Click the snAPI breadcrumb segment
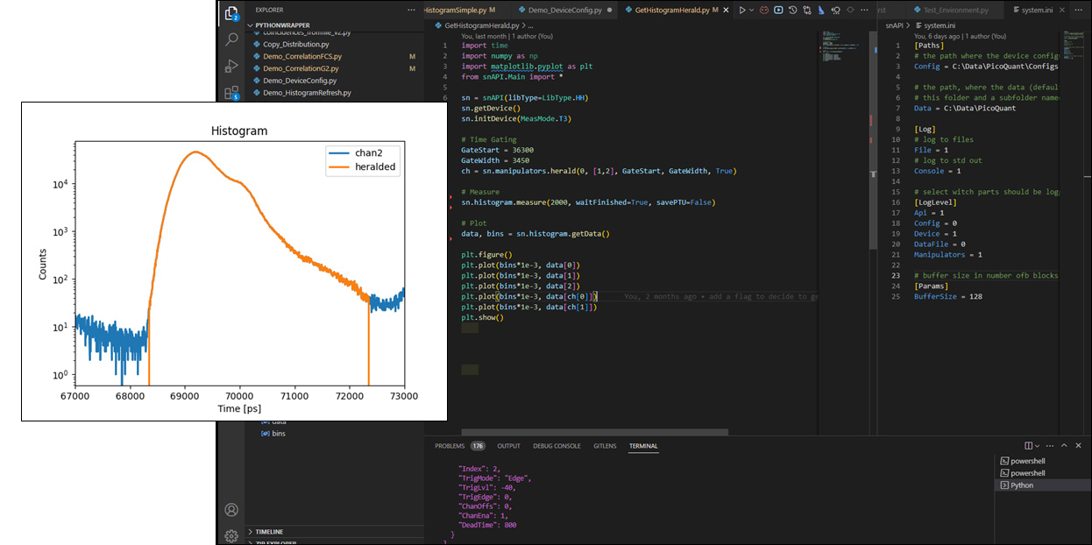The width and height of the screenshot is (1092, 545). point(895,26)
